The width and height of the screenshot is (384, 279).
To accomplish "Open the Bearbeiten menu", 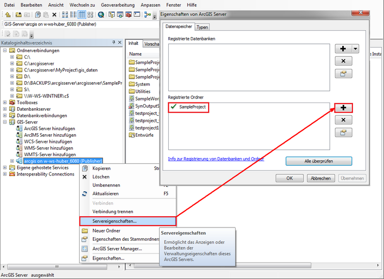I will tap(31, 5).
